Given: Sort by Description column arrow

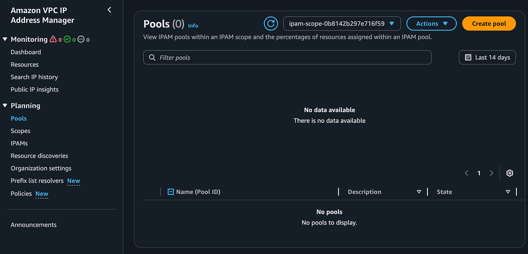Looking at the screenshot, I should 419,192.
